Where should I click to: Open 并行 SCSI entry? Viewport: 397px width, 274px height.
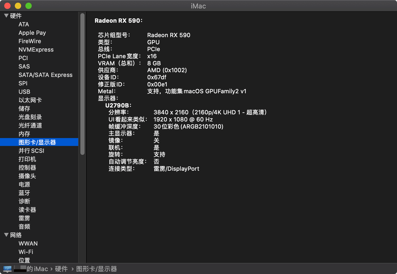31,151
